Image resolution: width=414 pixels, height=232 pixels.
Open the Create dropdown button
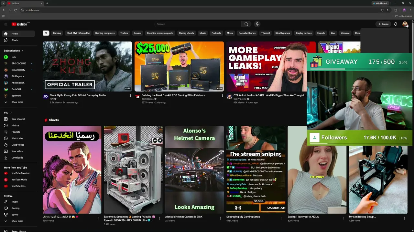coord(384,24)
